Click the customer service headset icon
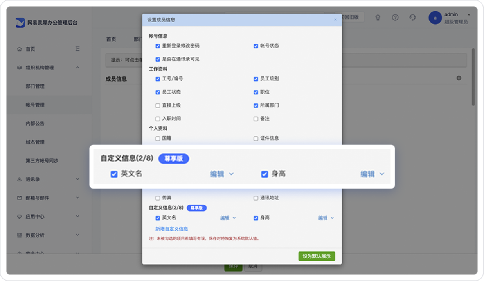484x281 pixels. pos(412,18)
